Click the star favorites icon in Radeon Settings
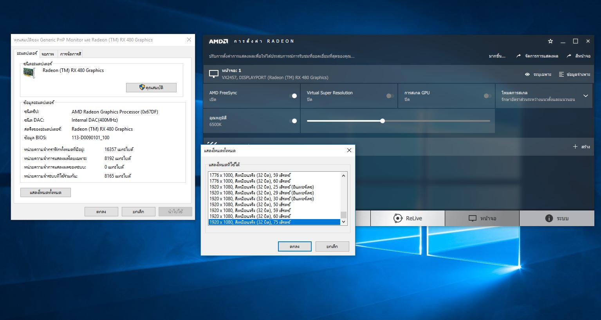 click(550, 41)
